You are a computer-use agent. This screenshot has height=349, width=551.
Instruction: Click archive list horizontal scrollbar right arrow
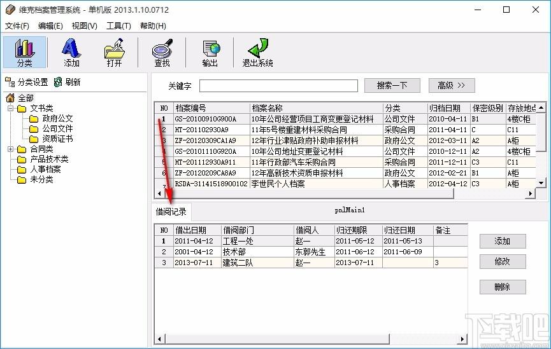(530, 193)
